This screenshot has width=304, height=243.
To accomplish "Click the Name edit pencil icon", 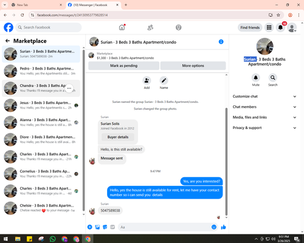I will (164, 80).
